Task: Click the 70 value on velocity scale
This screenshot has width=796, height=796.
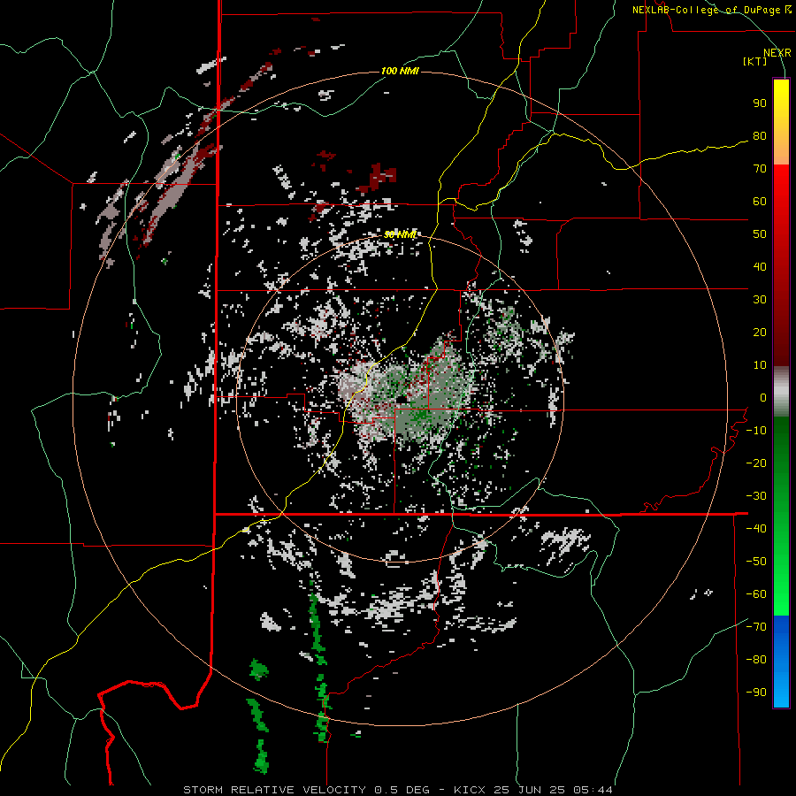Action: coord(760,169)
